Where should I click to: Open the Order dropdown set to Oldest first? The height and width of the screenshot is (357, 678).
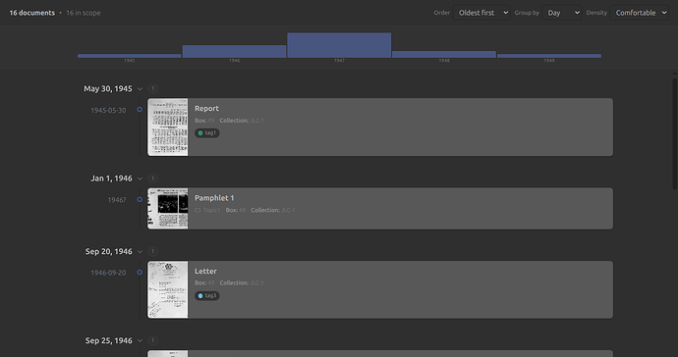[x=481, y=13]
